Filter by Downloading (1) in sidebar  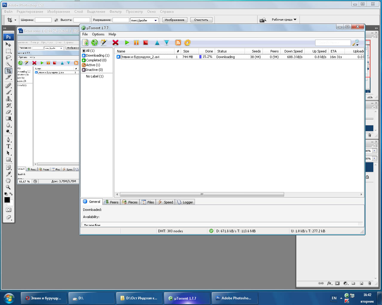(x=95, y=55)
